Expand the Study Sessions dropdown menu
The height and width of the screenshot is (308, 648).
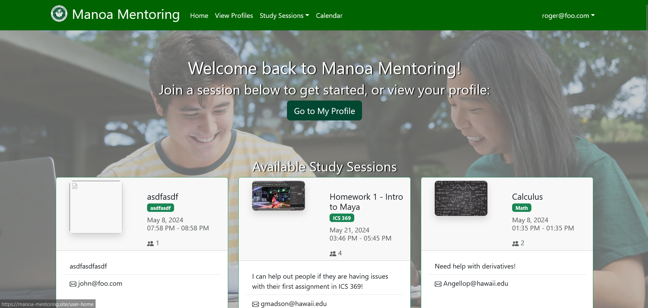click(284, 16)
